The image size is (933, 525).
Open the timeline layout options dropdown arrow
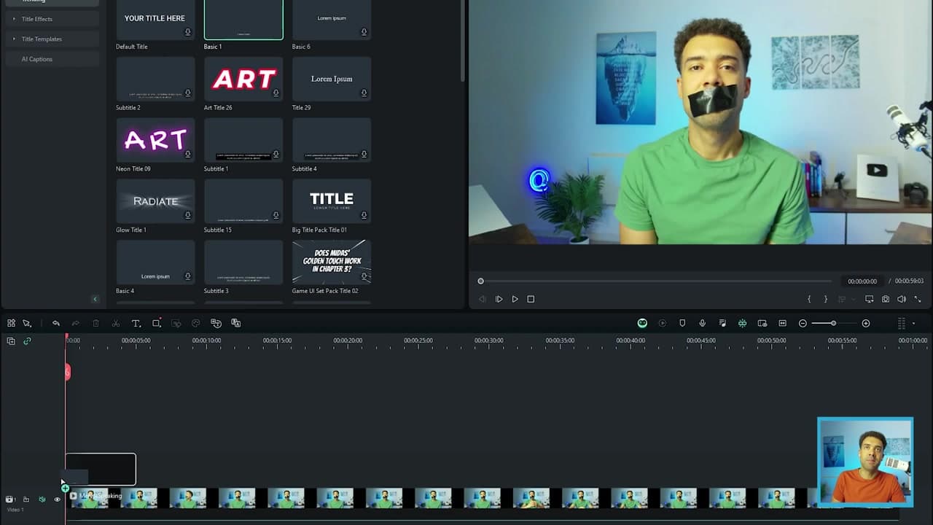(x=913, y=323)
